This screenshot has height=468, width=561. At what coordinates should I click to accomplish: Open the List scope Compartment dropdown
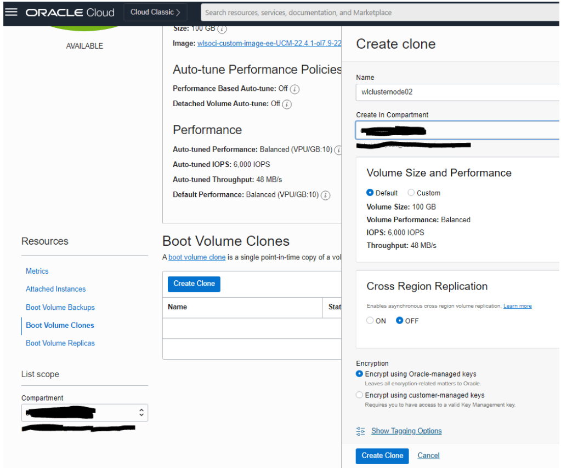pos(84,413)
